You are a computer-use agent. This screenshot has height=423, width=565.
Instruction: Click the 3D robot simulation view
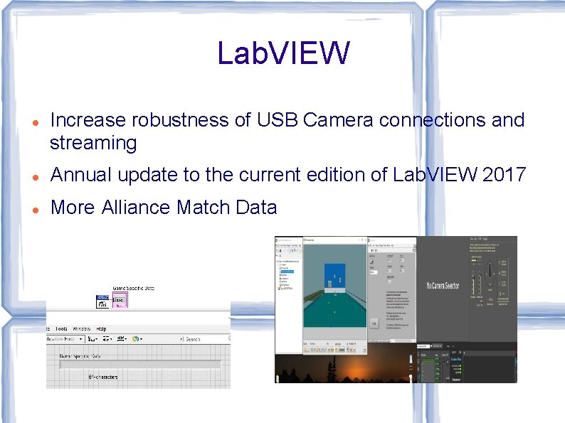point(334,286)
